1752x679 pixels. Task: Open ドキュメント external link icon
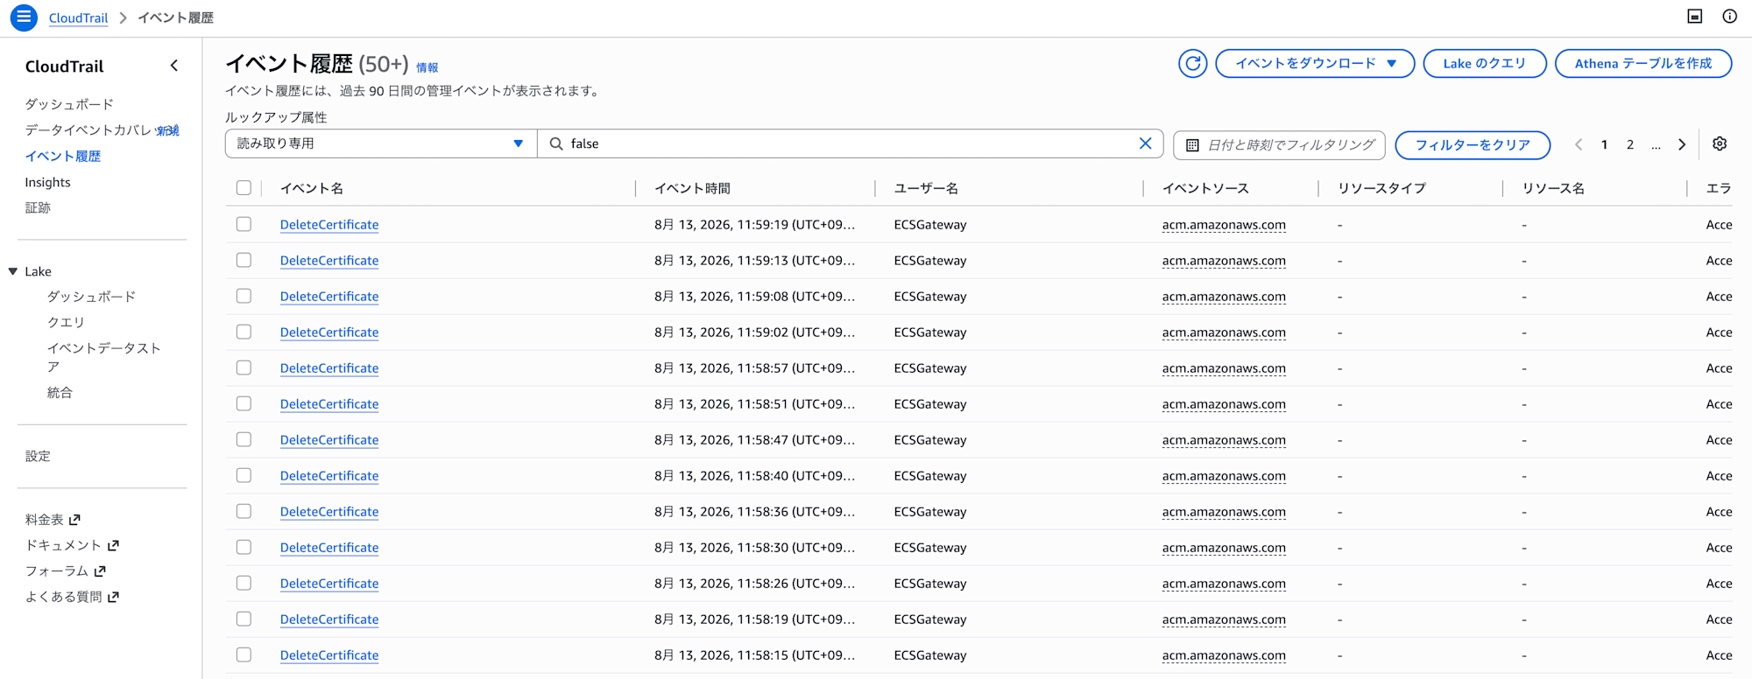coord(113,545)
